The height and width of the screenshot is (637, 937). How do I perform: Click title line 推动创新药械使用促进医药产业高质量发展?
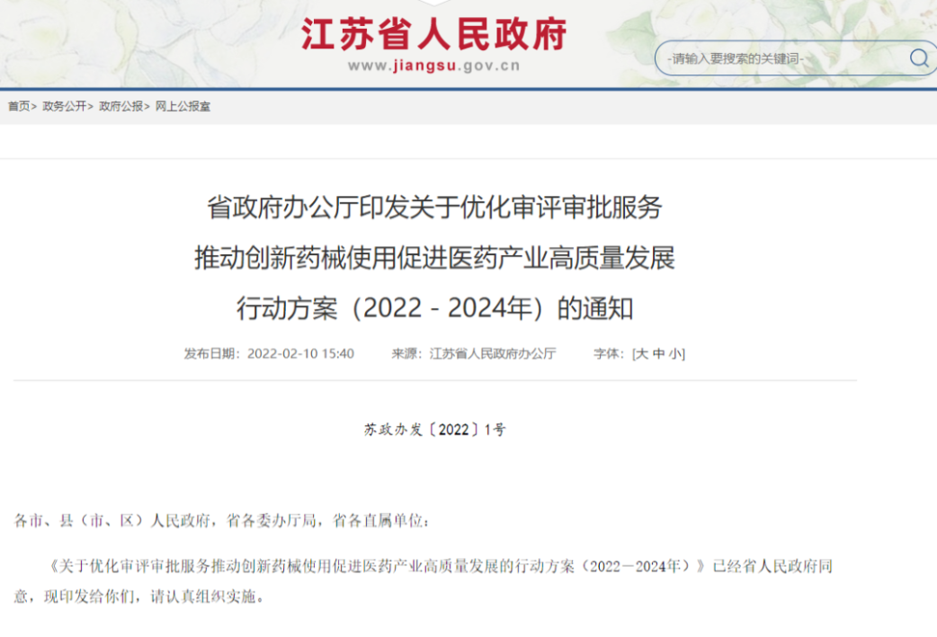pyautogui.click(x=434, y=259)
